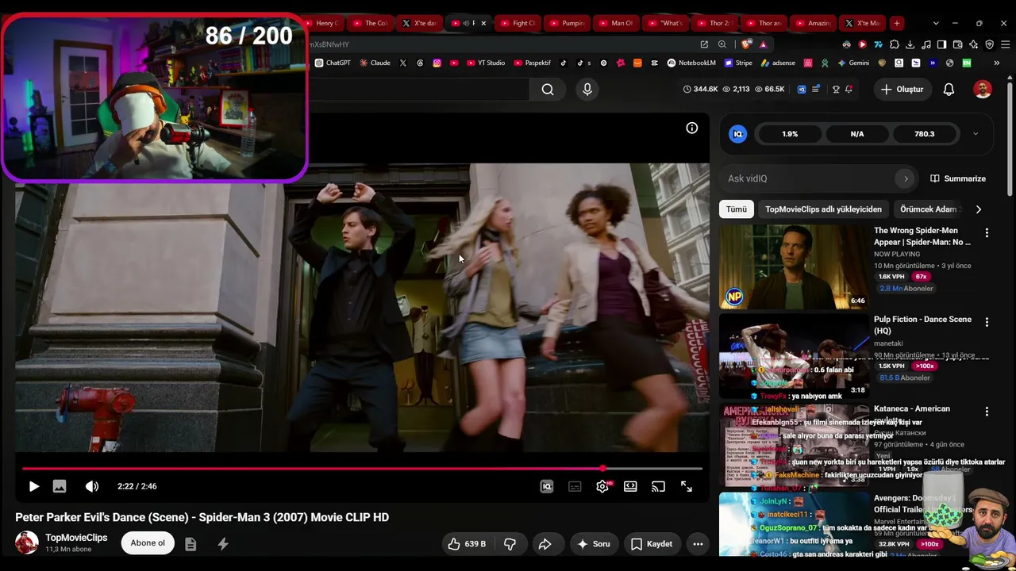Open options for 'Pulp Fiction - Dance Scene'

tap(987, 323)
